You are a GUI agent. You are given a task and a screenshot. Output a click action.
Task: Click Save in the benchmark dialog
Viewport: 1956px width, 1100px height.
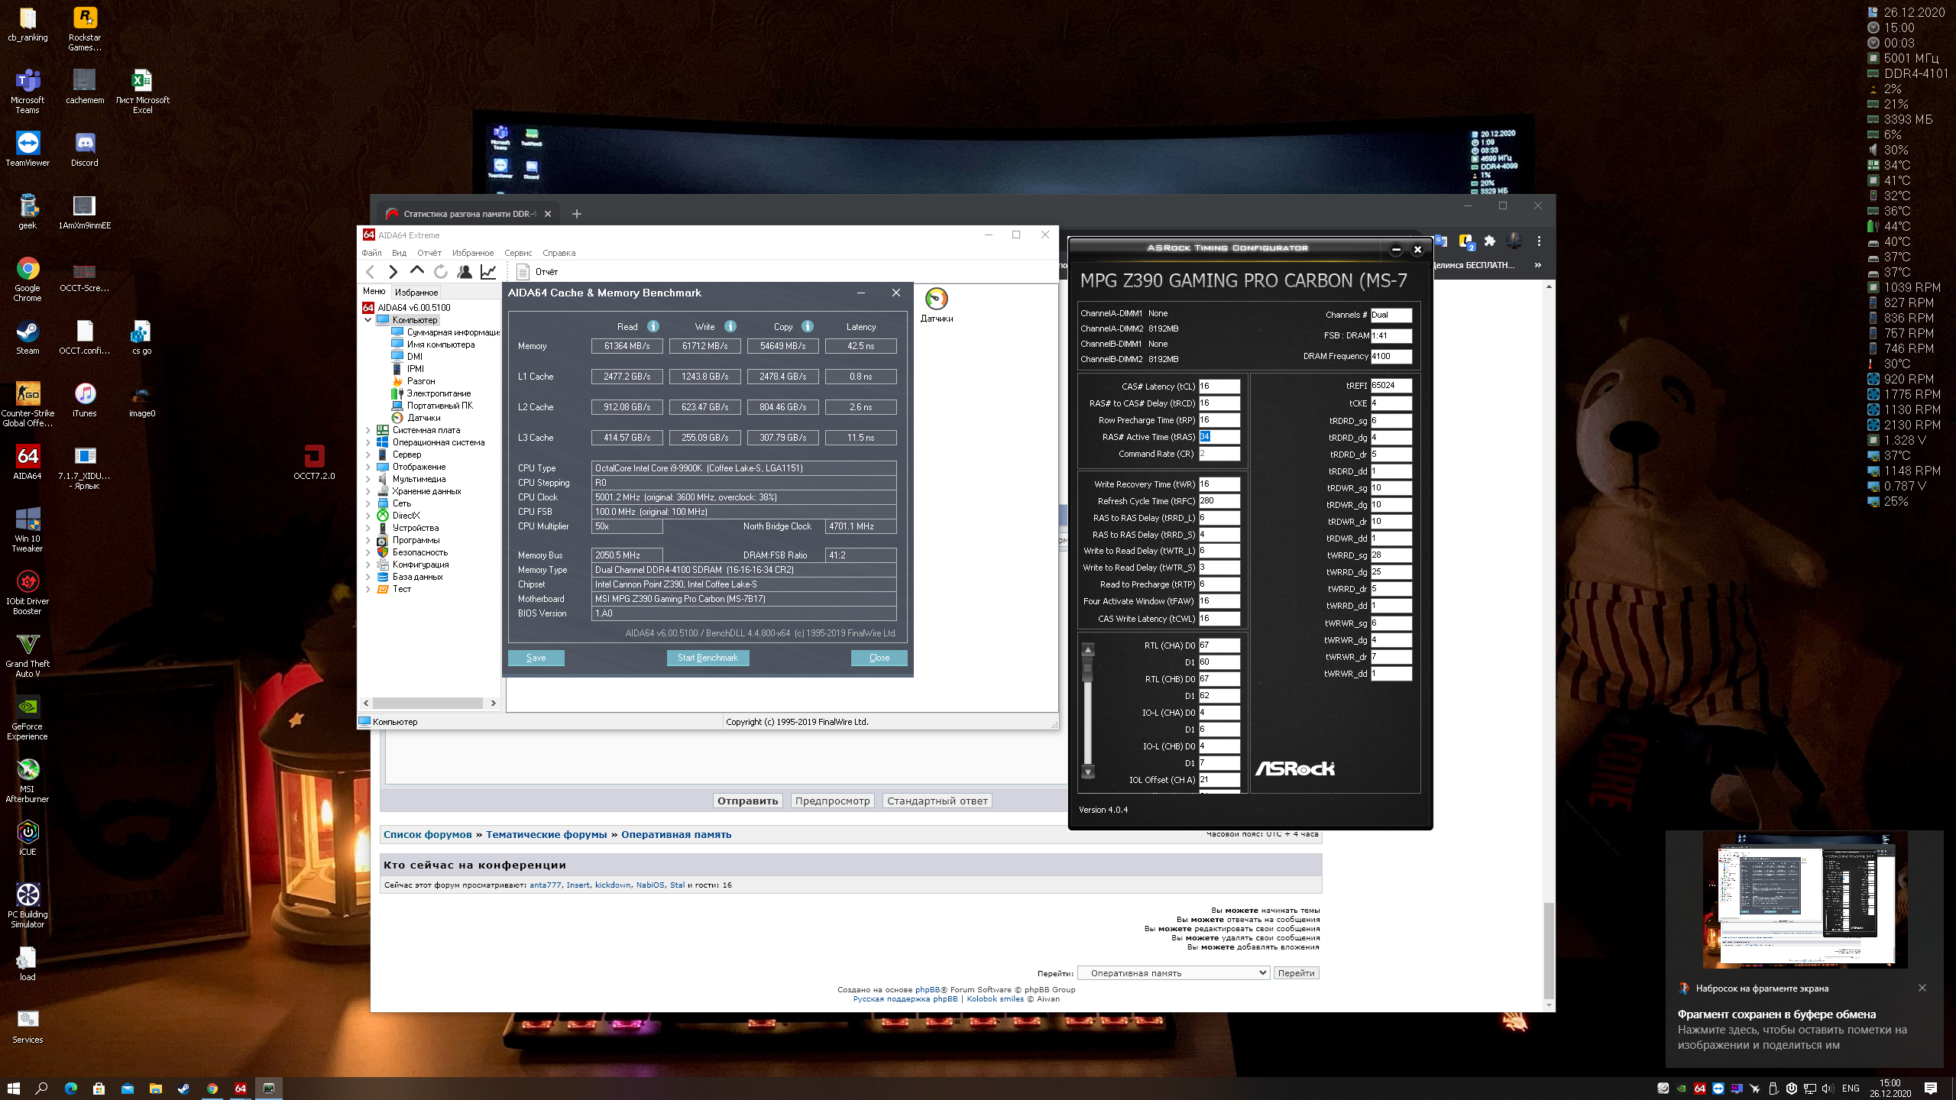point(536,658)
